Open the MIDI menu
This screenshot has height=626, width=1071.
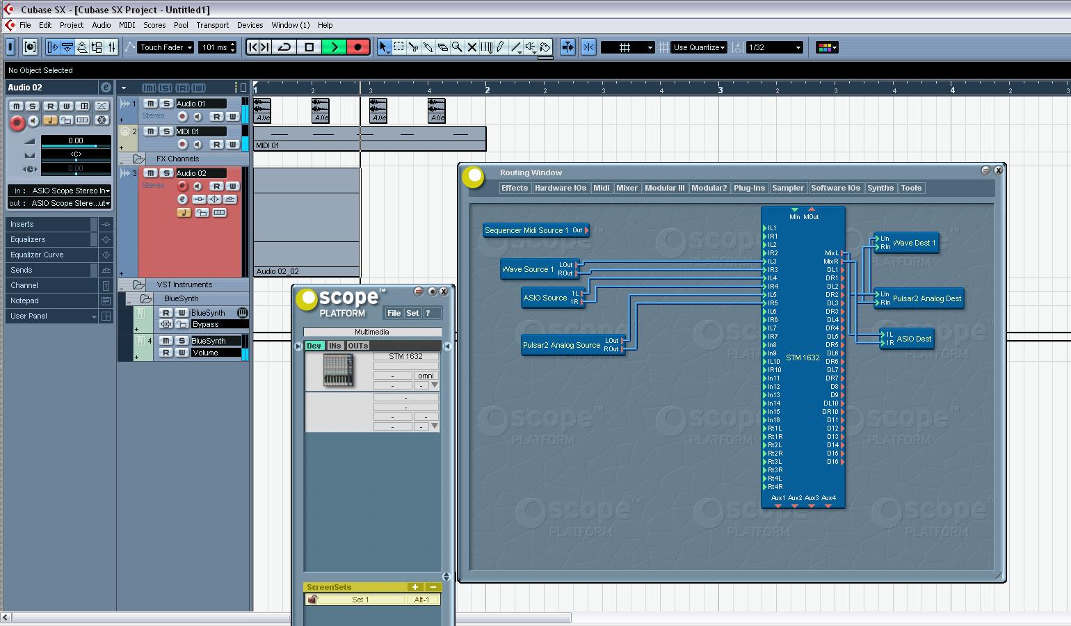point(127,24)
